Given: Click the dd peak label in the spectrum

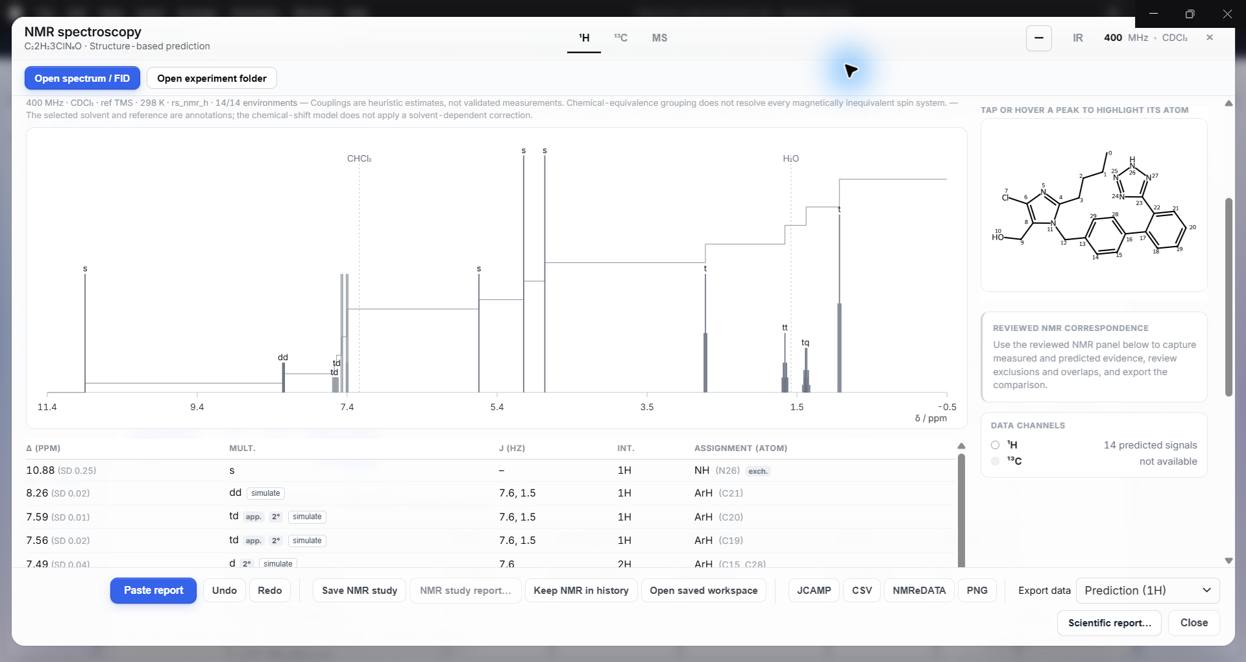Looking at the screenshot, I should pos(283,357).
